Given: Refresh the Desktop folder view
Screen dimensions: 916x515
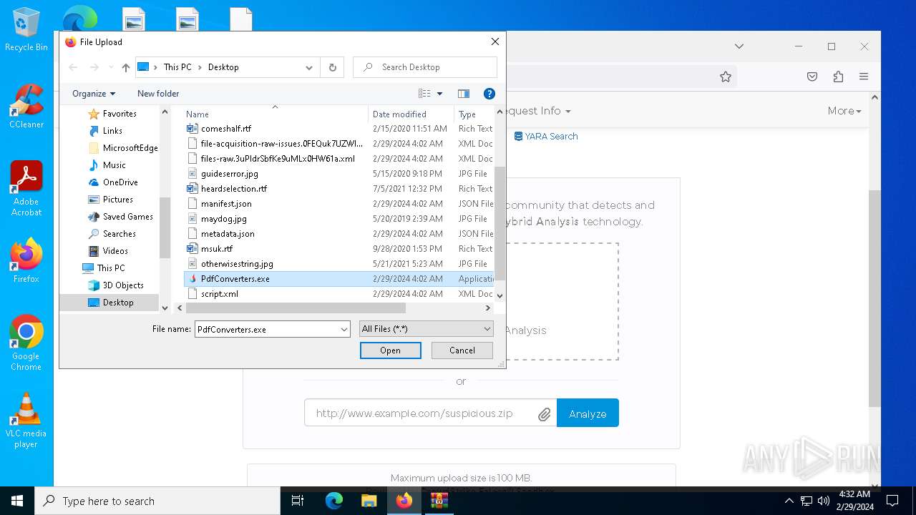Looking at the screenshot, I should (x=332, y=67).
